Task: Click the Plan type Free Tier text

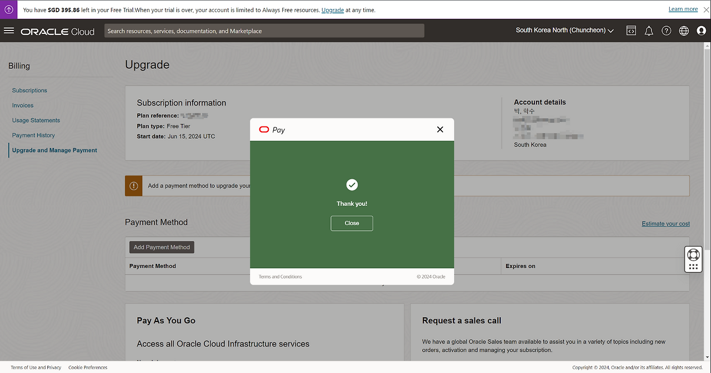Action: tap(163, 126)
